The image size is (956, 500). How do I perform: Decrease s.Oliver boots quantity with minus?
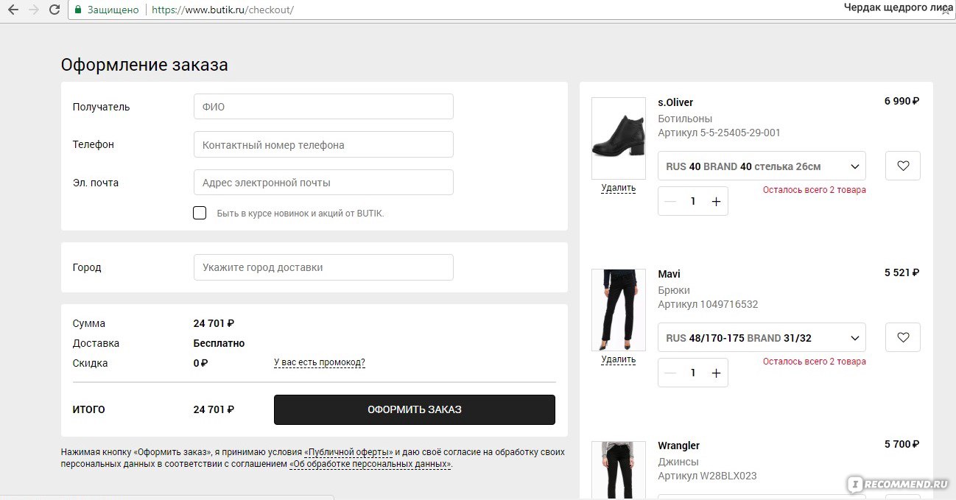coord(669,202)
